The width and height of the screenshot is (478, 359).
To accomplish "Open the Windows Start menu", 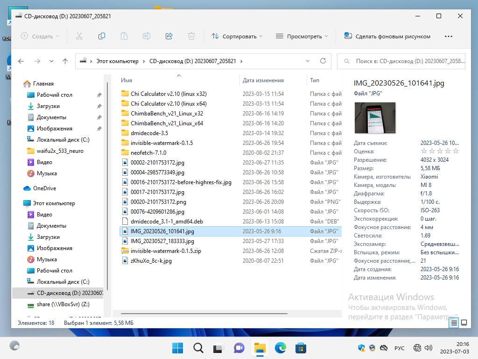I will (177, 347).
